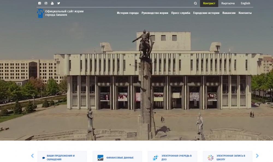Viewport: 273px width, 162px height.
Task: Open the Вакансии page link
Action: tap(229, 13)
